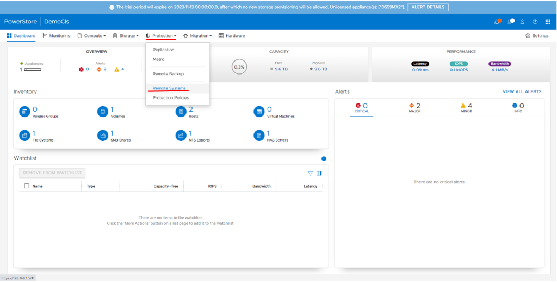This screenshot has height=282, width=557.
Task: Open the Watchlist column chooser icon
Action: tap(319, 174)
